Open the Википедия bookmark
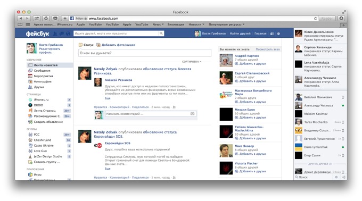The image size is (362, 201). coord(176,24)
